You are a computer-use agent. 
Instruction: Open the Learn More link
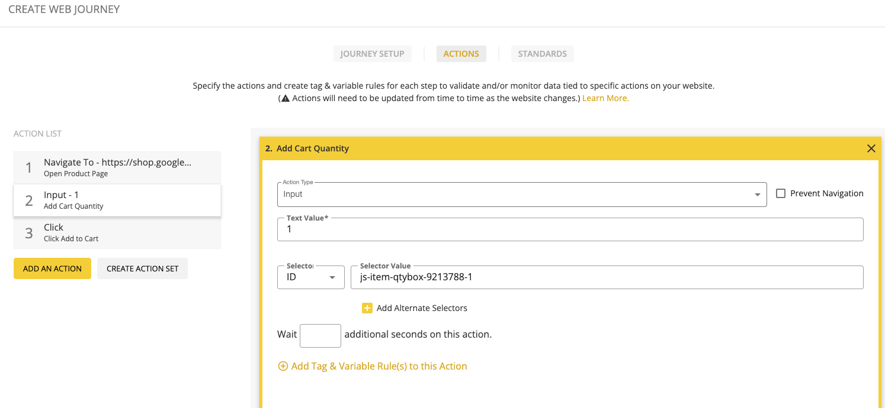(x=605, y=98)
